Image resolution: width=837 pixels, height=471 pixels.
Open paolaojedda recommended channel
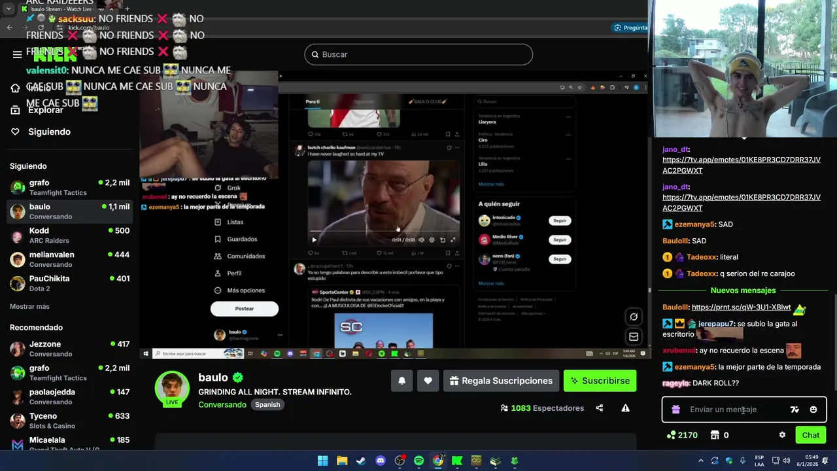(x=69, y=396)
